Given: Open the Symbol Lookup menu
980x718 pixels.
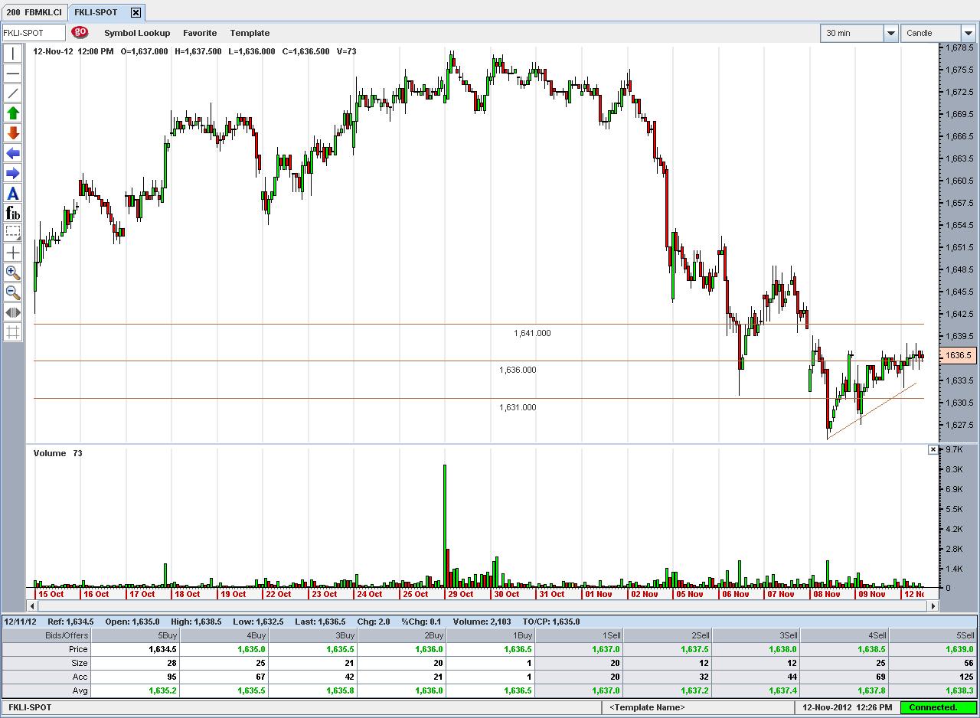Looking at the screenshot, I should pyautogui.click(x=138, y=33).
